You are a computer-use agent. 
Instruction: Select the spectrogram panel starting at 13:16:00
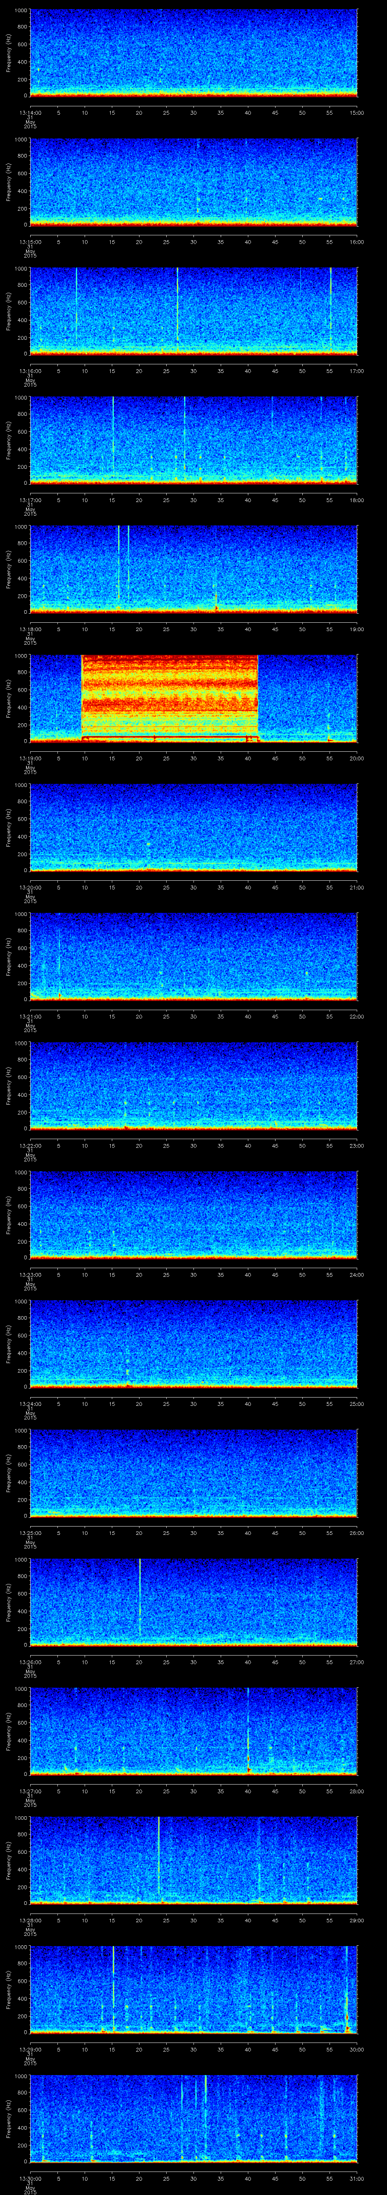[x=193, y=311]
